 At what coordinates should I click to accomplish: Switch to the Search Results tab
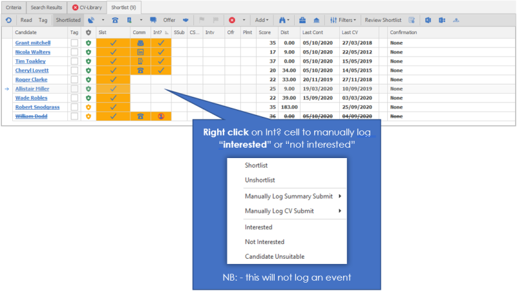46,6
